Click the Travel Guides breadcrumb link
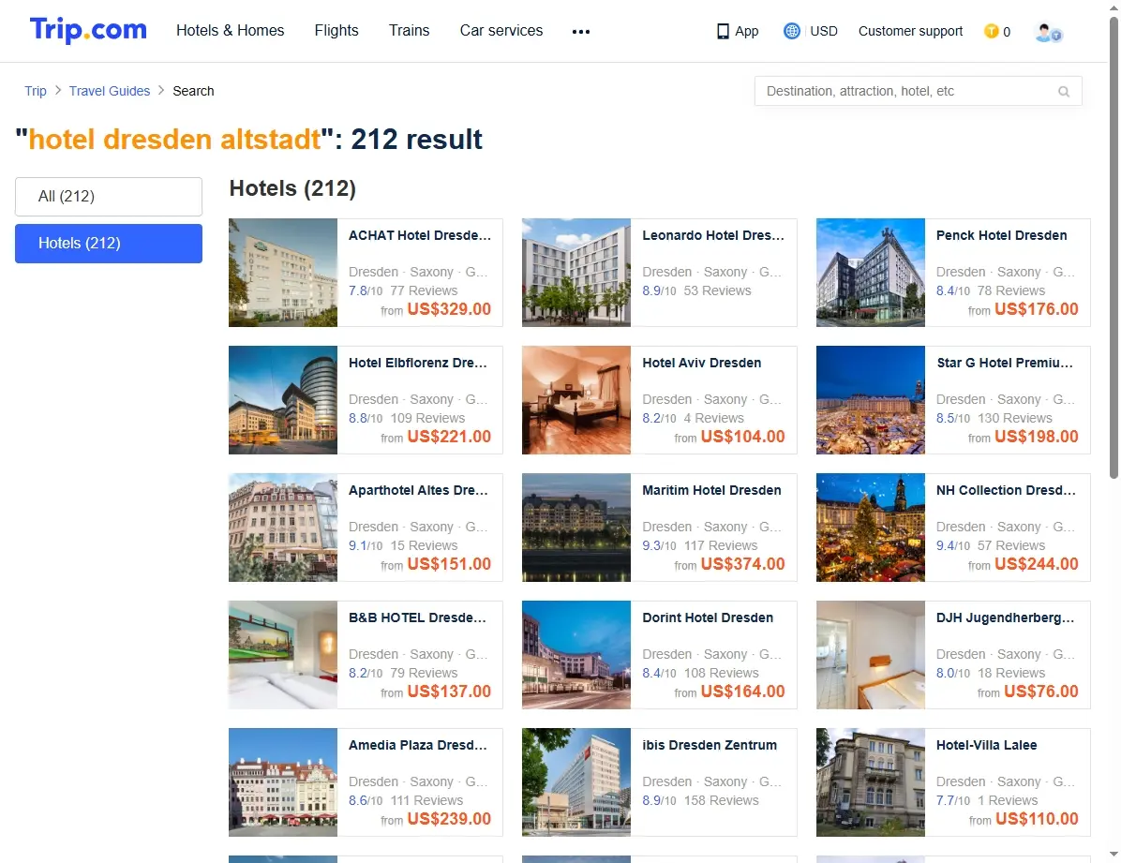 click(110, 91)
